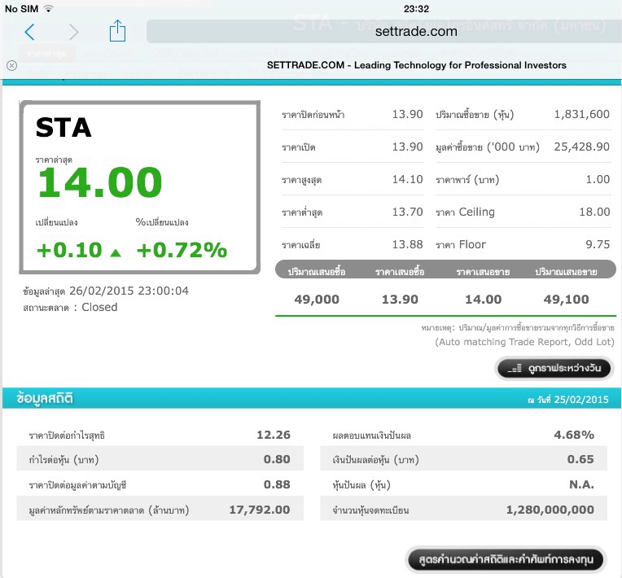This screenshot has width=622, height=578.
Task: Tap listed shares 1,280,000,000
Action: [550, 510]
